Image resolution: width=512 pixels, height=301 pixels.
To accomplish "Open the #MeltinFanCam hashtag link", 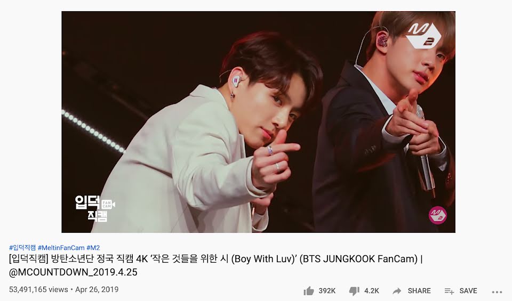I will (61, 248).
